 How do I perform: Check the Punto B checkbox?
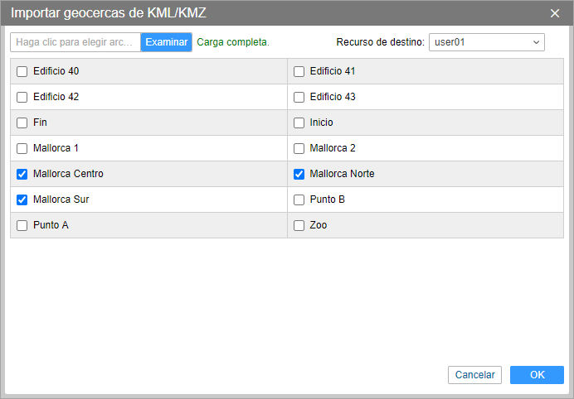(299, 199)
